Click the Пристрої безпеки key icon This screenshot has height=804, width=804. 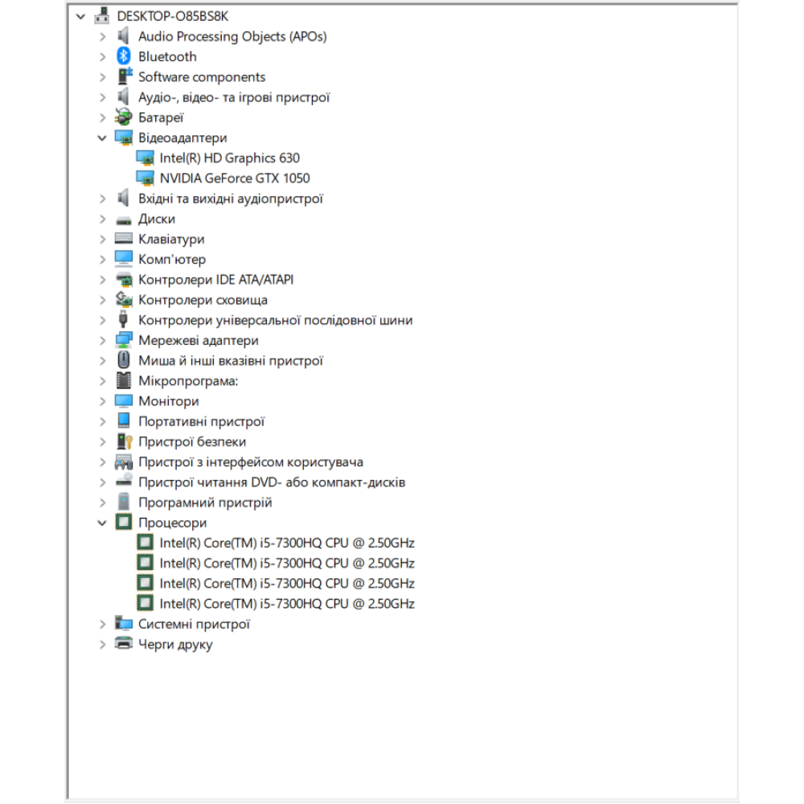tap(123, 441)
